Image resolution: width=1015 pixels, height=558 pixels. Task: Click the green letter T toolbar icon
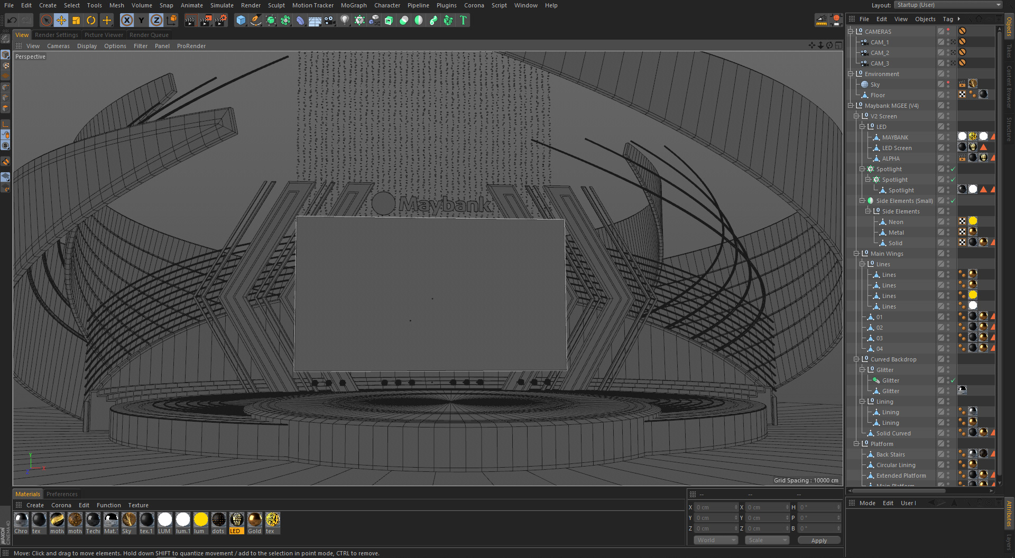tap(463, 20)
